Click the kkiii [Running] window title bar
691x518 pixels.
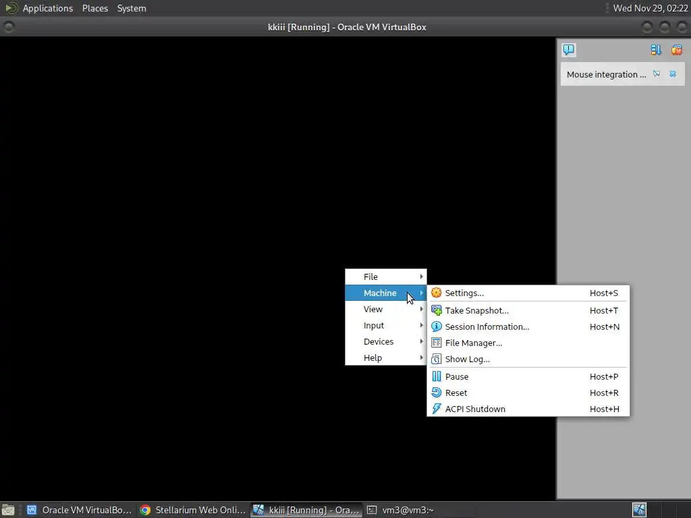347,27
